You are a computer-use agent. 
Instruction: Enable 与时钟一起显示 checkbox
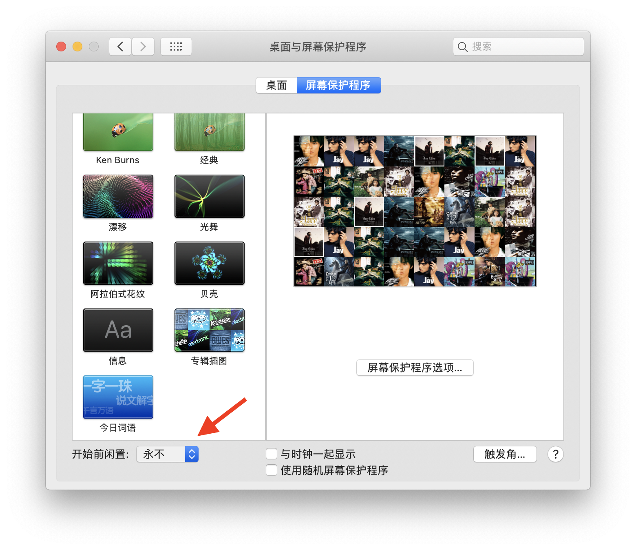272,454
